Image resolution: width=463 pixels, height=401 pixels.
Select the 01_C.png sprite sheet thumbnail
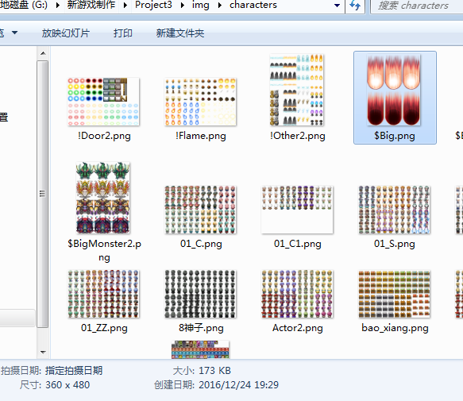tap(200, 210)
